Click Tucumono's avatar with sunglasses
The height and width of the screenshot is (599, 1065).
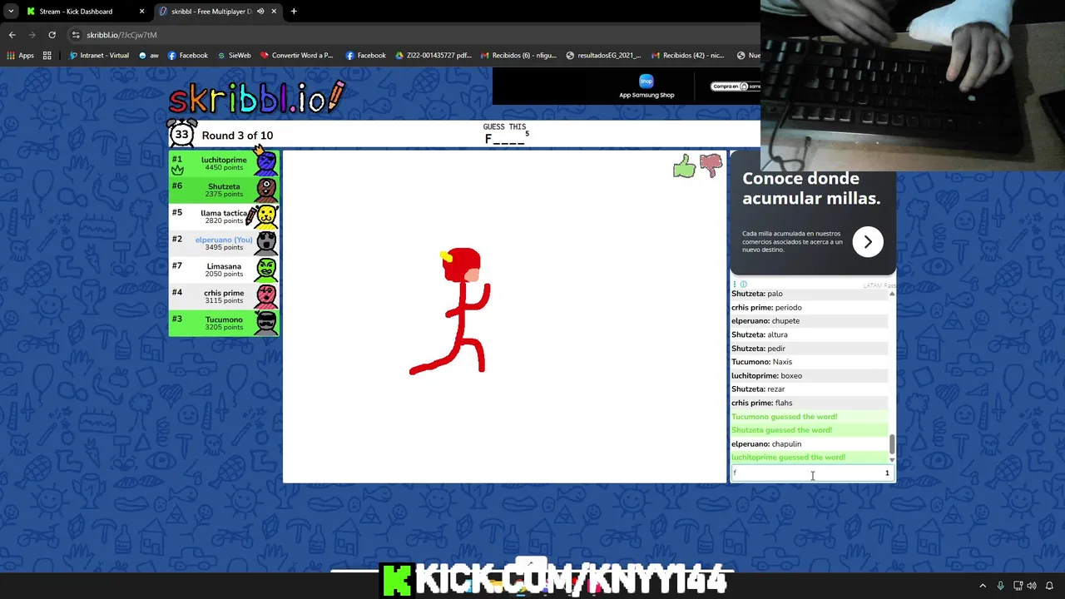point(266,323)
